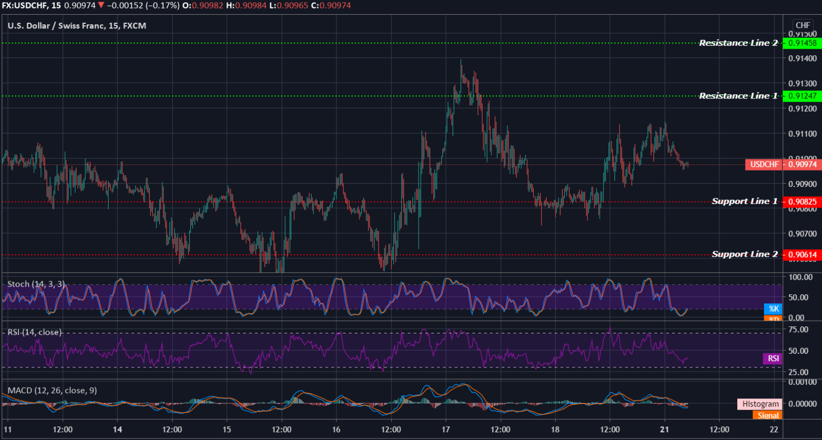Click 100.00 on the Stoch scale

(x=800, y=277)
